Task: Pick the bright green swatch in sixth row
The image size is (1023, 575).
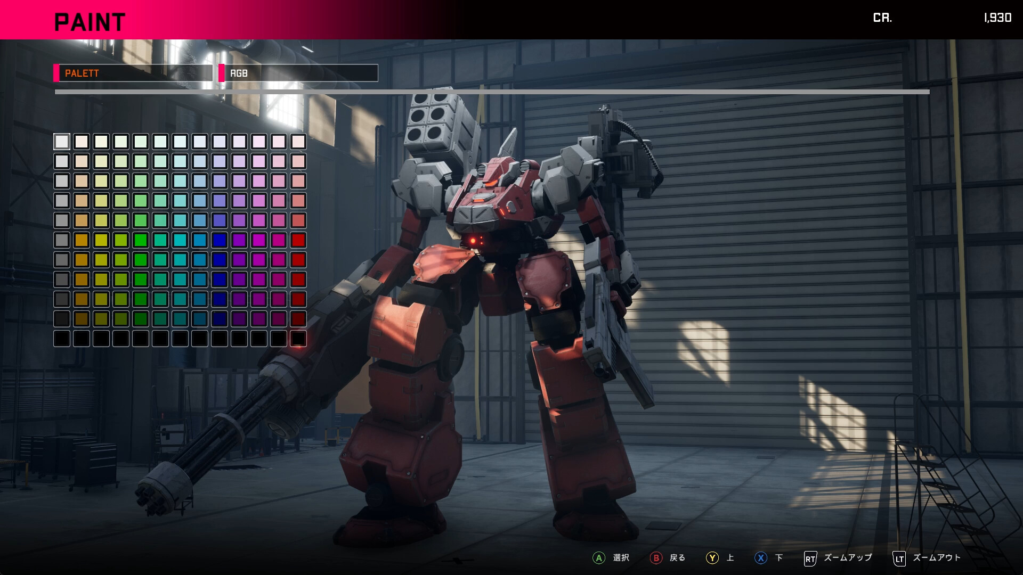Action: [141, 240]
